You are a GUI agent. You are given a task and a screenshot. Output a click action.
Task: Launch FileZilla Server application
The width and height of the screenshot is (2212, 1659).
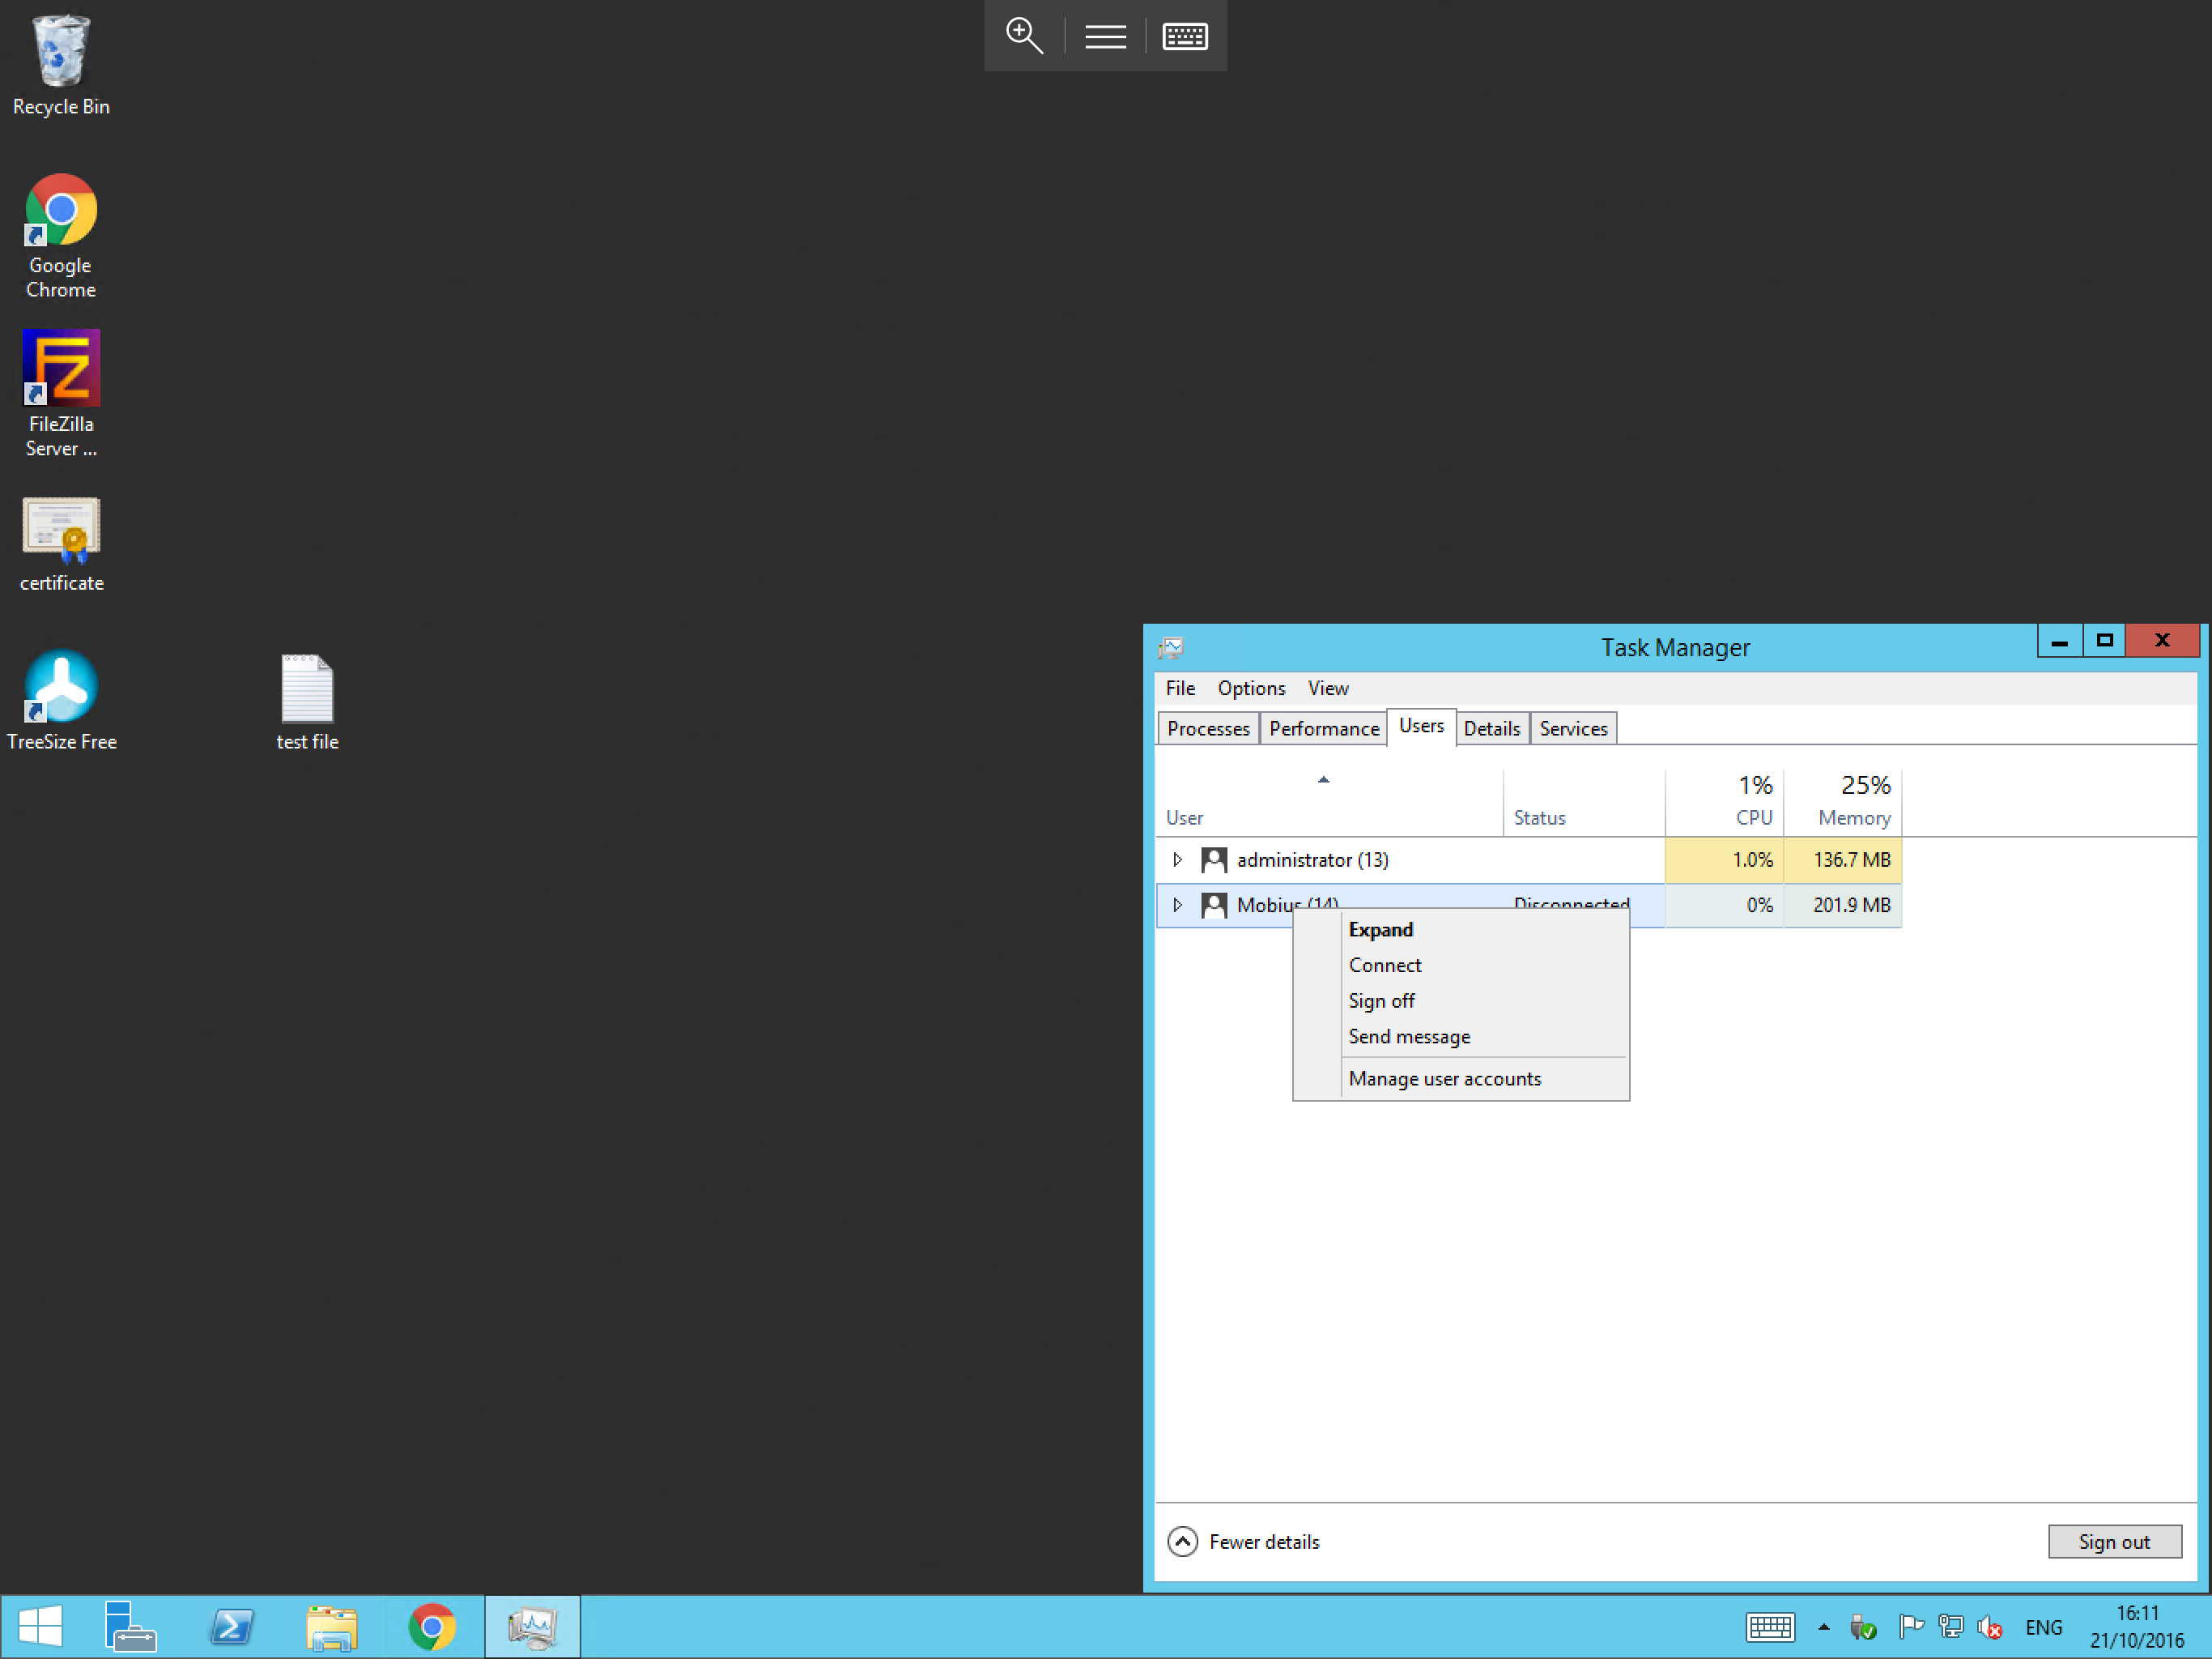pos(61,369)
